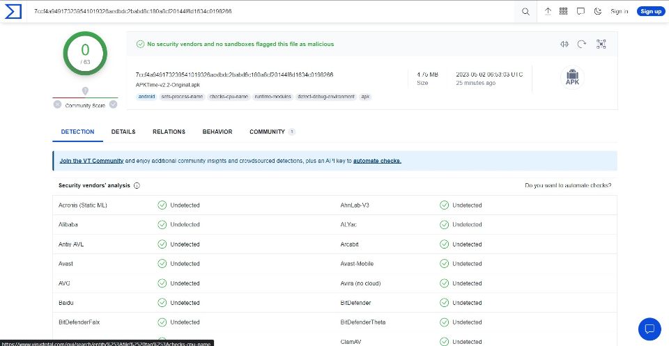Click the VirusTotal logo
Image resolution: width=669 pixels, height=346 pixels.
tap(13, 12)
